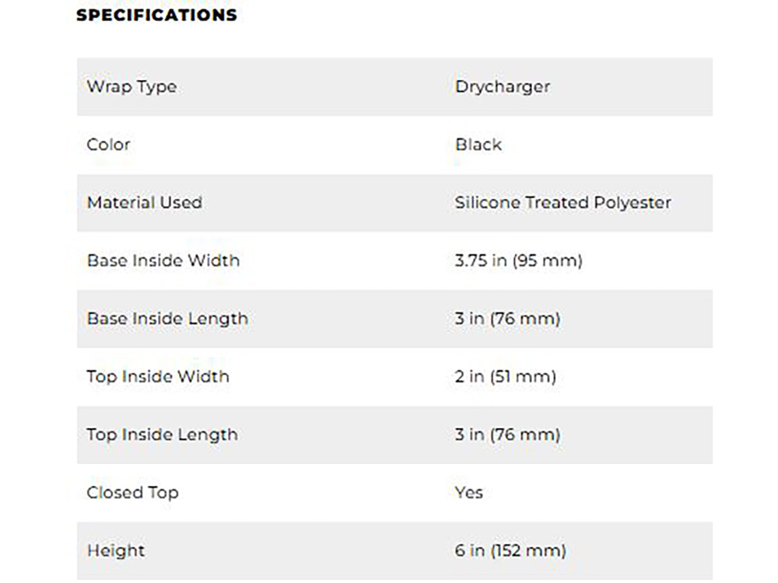This screenshot has width=778, height=583.
Task: Click the Material Used table row
Action: coord(395,203)
